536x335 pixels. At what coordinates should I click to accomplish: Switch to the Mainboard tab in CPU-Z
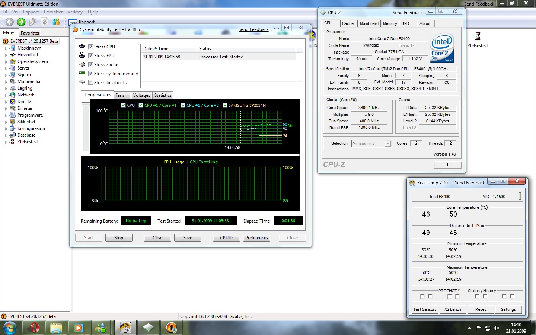pos(369,23)
